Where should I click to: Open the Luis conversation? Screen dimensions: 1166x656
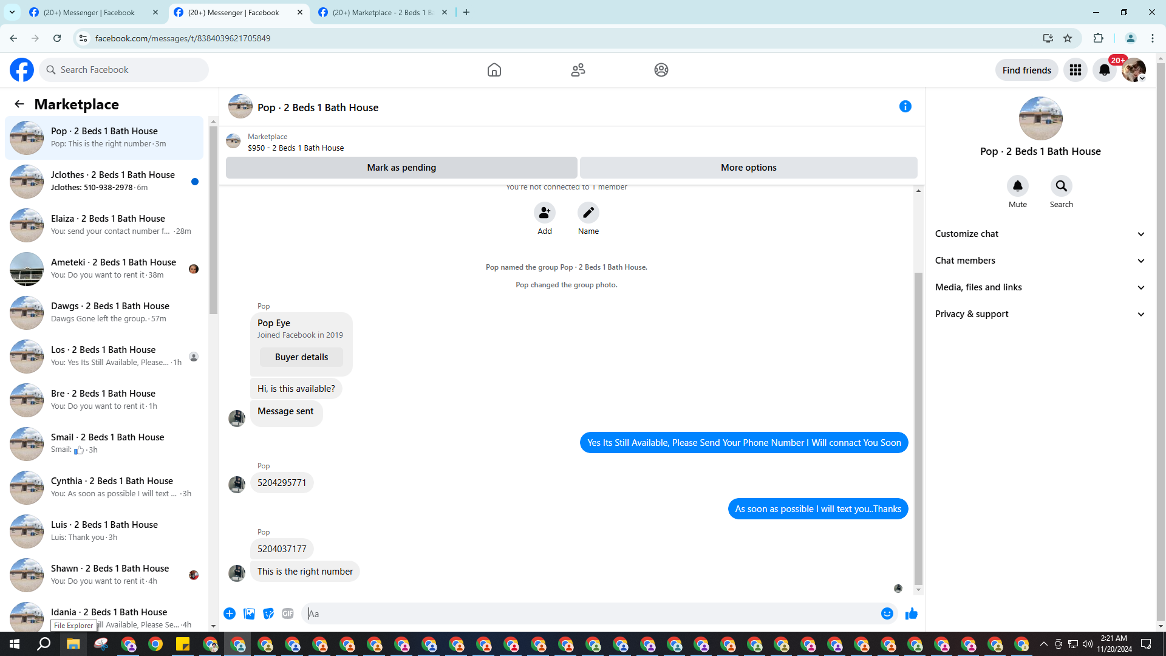[x=104, y=531]
